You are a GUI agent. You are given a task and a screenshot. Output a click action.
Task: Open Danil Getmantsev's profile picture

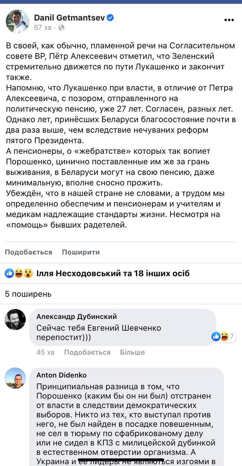pos(17,21)
